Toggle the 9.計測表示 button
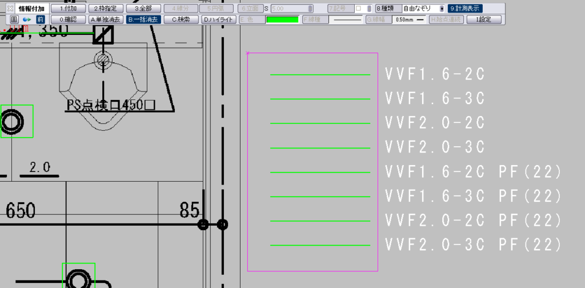Image resolution: width=585 pixels, height=288 pixels. click(465, 9)
